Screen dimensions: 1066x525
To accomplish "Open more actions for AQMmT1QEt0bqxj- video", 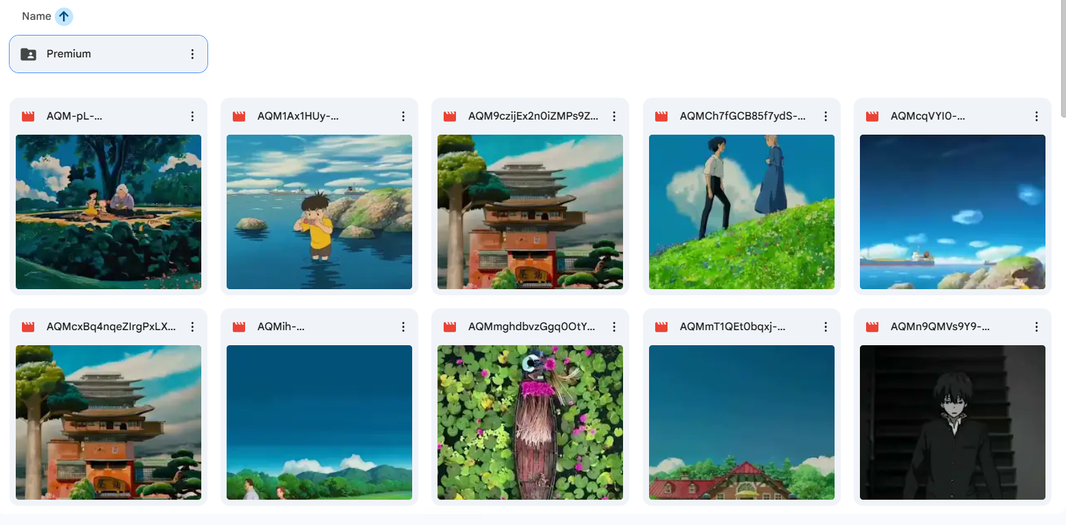I will 826,327.
